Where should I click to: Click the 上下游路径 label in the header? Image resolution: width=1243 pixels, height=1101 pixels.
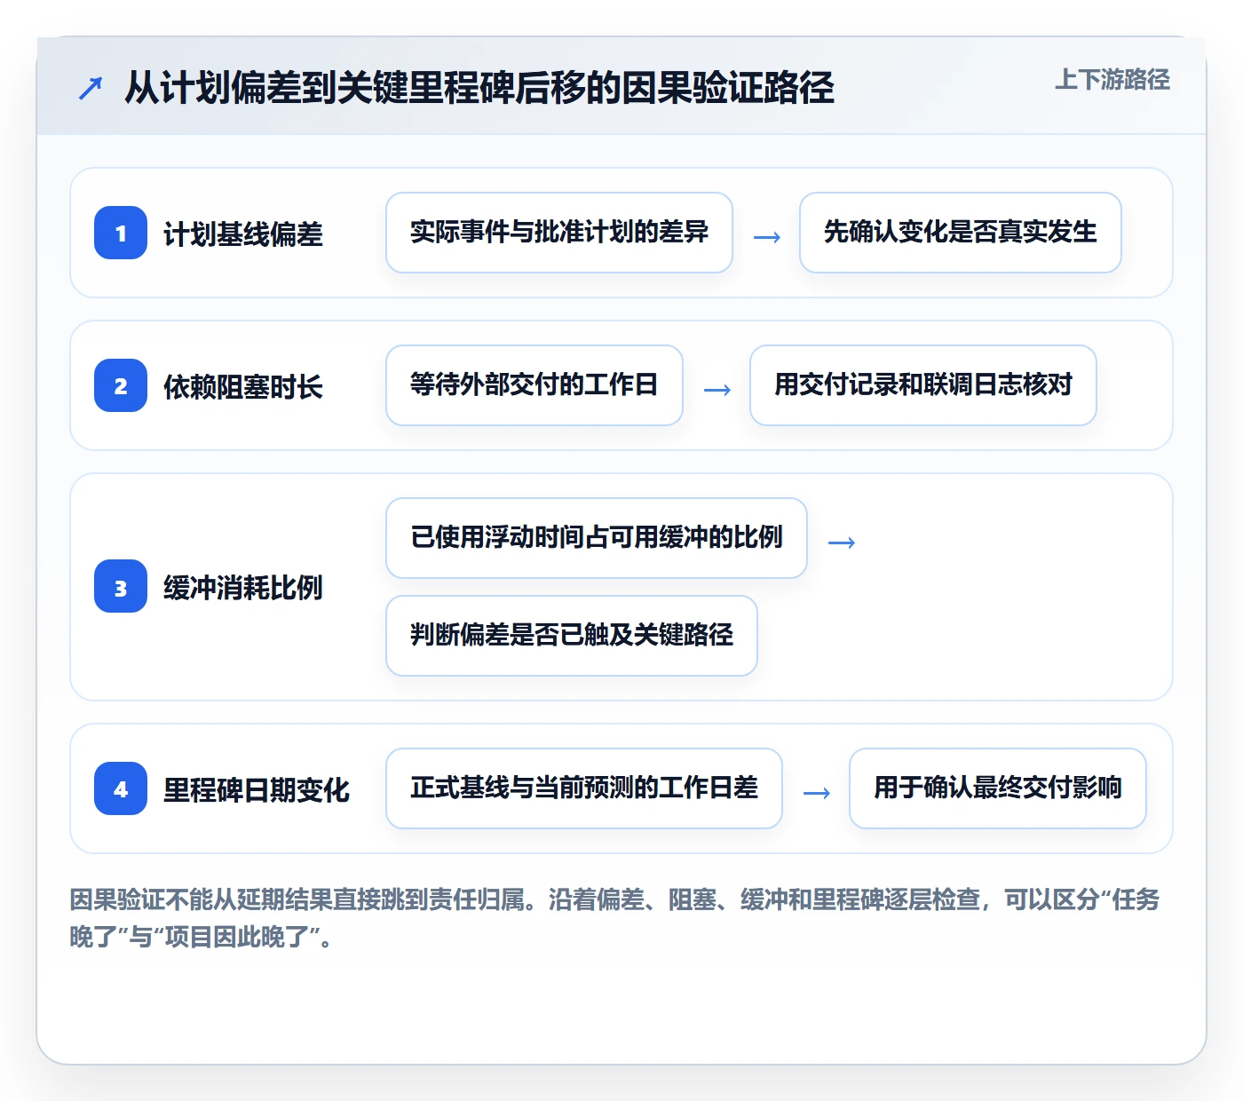(1112, 80)
